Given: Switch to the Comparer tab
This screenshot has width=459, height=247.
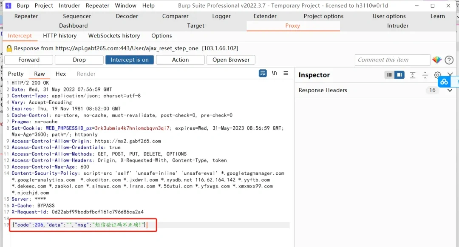Looking at the screenshot, I should coord(176,16).
